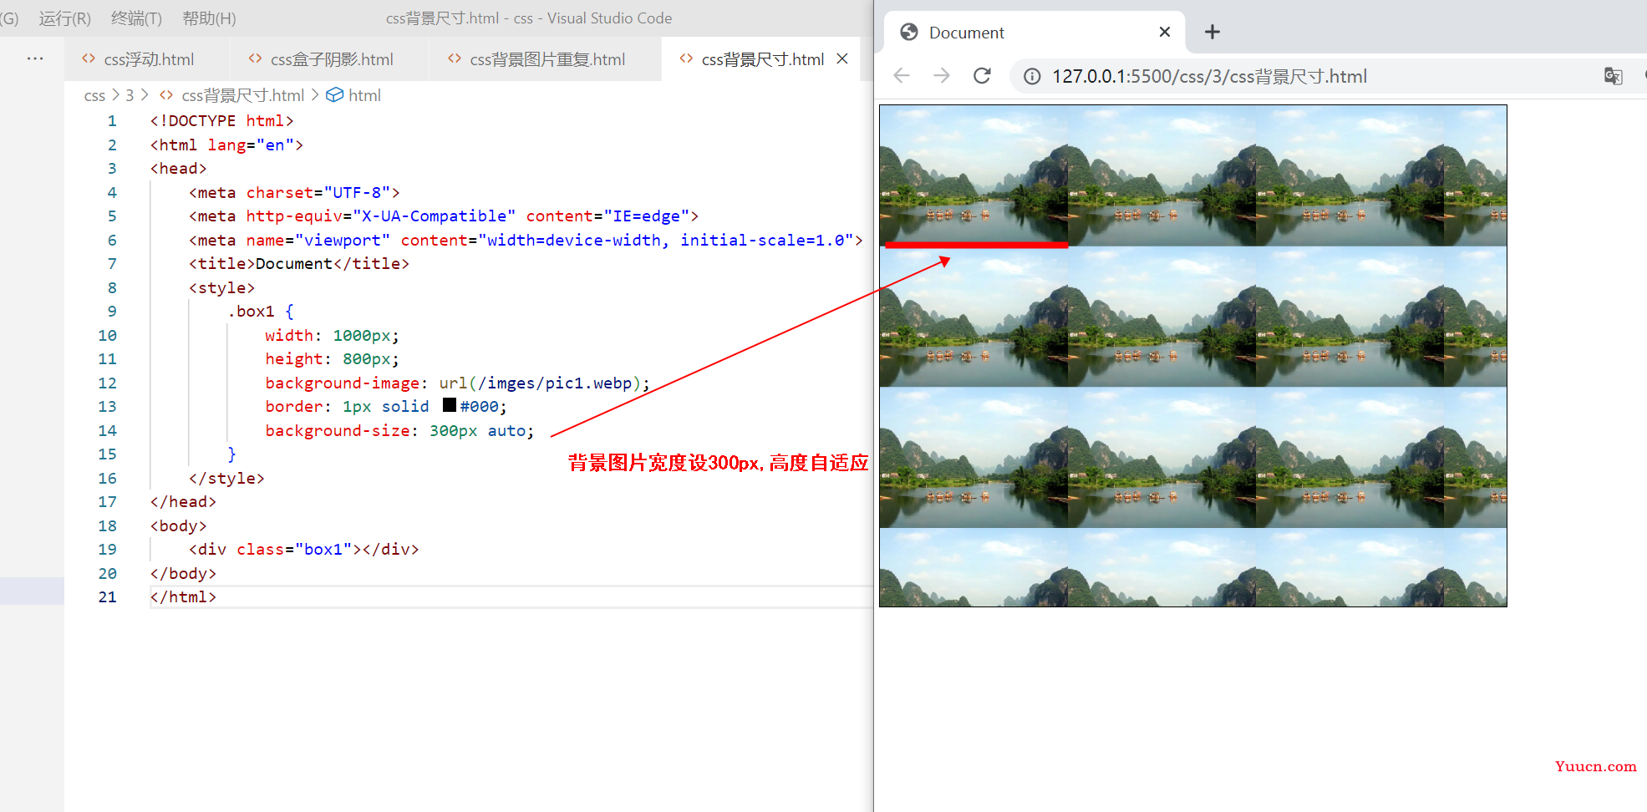Viewport: 1647px width, 812px height.
Task: Click the background-image property on line 12
Action: (x=343, y=383)
